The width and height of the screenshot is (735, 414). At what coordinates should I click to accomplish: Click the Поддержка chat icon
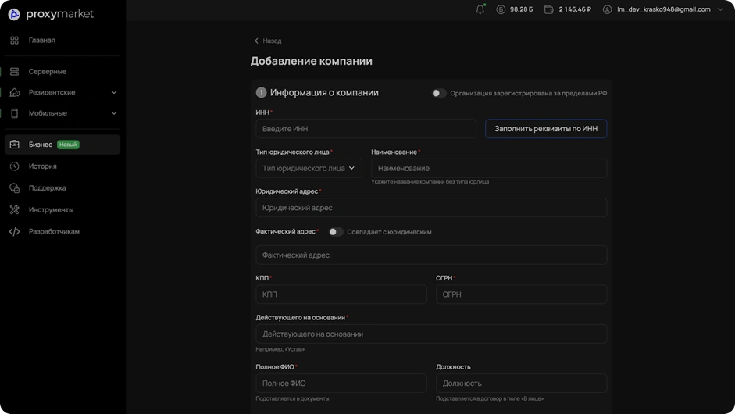click(x=15, y=188)
